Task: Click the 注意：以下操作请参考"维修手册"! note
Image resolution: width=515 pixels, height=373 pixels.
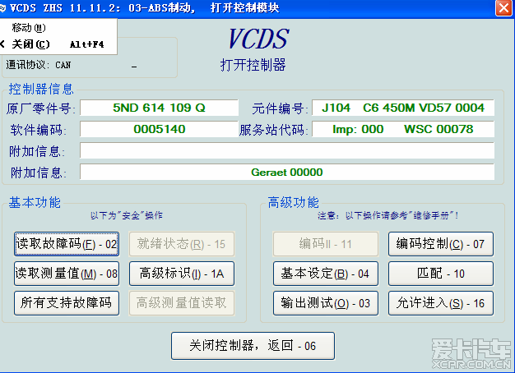Action: [x=388, y=215]
